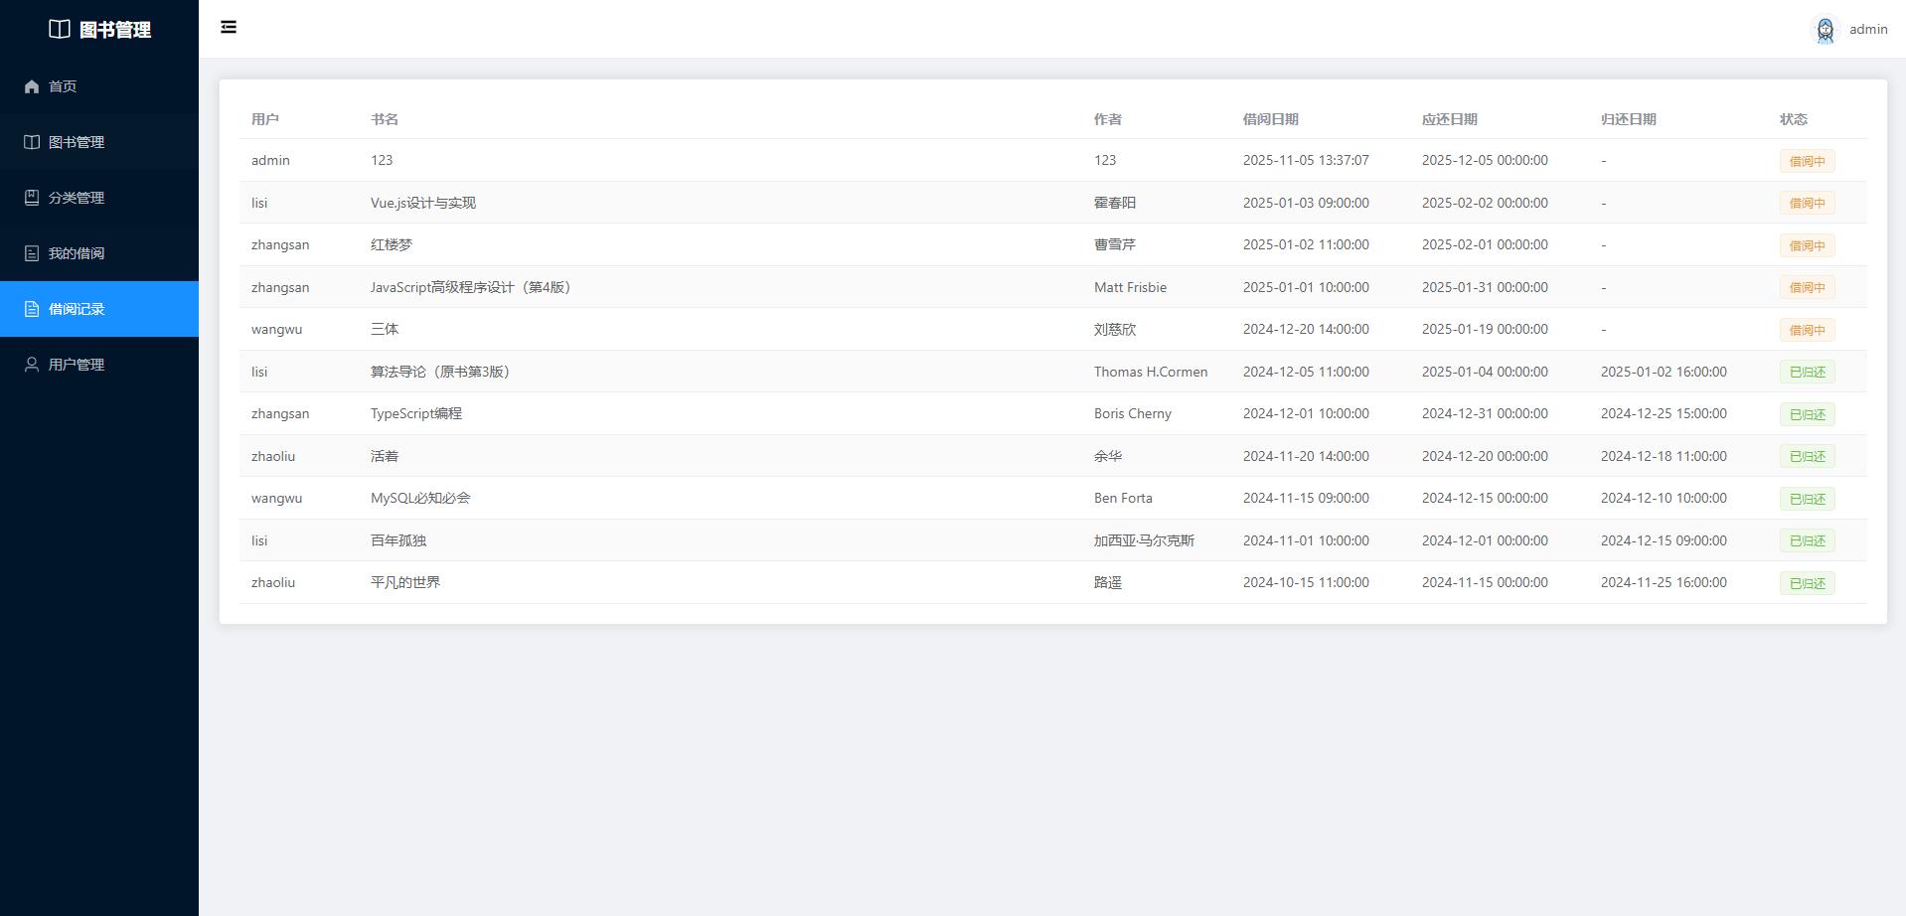1906x916 pixels.
Task: Click the 借阅日期 column header
Action: click(x=1270, y=119)
